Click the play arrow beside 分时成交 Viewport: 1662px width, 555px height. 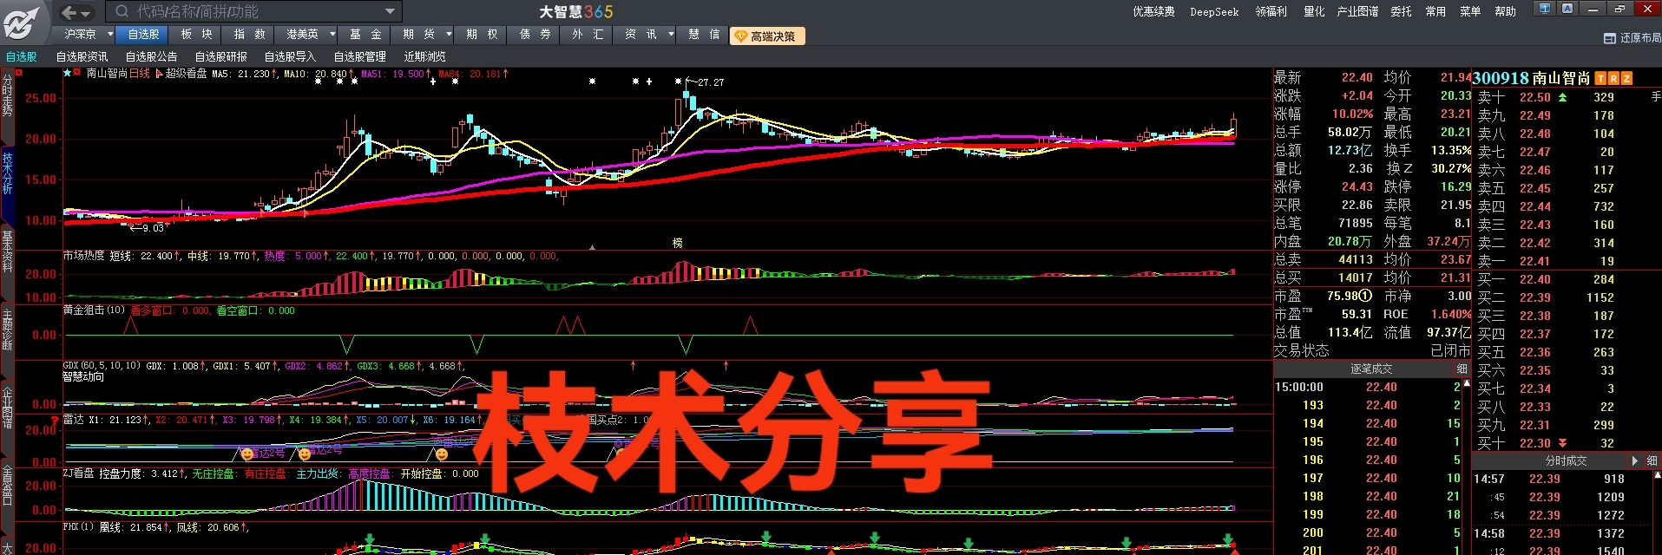[x=1635, y=461]
